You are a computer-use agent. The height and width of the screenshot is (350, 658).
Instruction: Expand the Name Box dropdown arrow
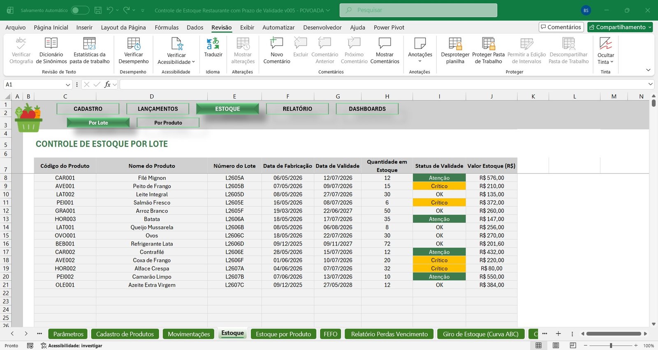pyautogui.click(x=68, y=84)
